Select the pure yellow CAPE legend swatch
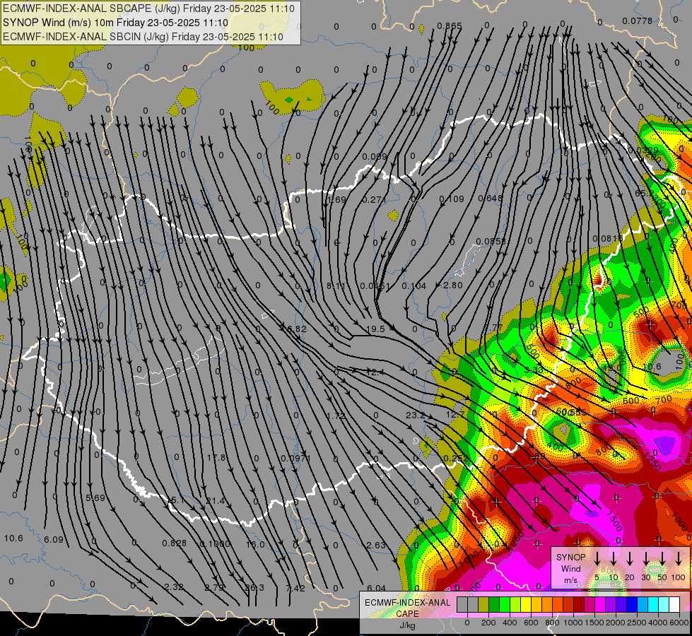The width and height of the screenshot is (692, 636). click(526, 605)
